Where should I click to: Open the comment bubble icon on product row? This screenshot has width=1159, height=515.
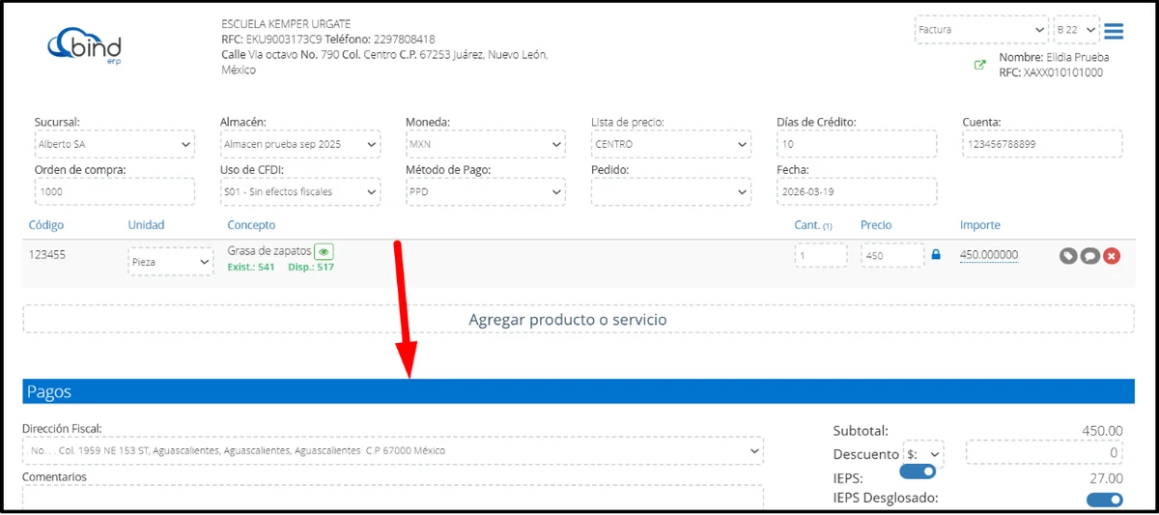[1089, 256]
